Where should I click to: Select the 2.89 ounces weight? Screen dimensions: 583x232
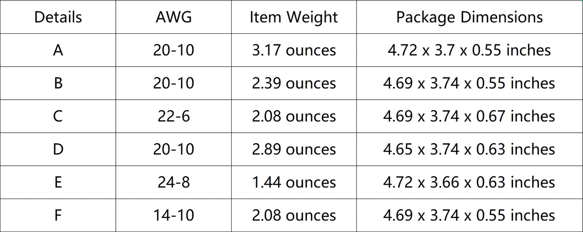(x=294, y=149)
